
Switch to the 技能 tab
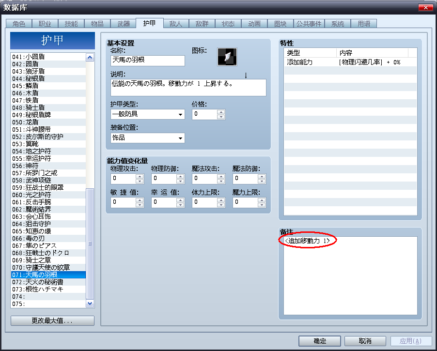click(x=71, y=24)
